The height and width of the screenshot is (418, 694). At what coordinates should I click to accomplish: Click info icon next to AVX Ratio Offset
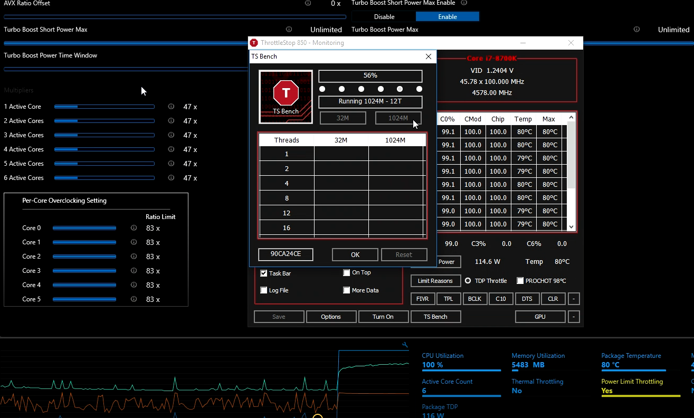[x=308, y=3]
